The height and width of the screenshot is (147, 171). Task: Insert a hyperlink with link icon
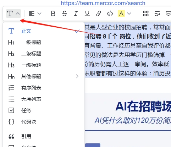coord(99,13)
